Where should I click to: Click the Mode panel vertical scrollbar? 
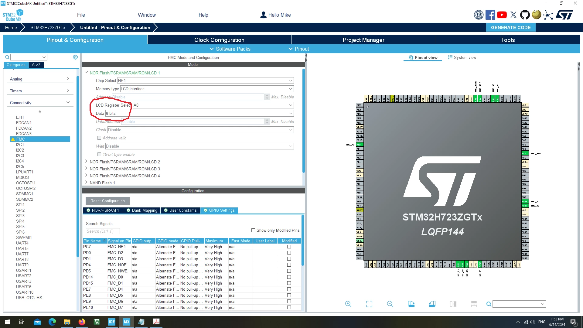303,121
